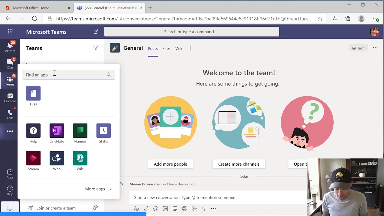Refresh the browser page

(34, 19)
